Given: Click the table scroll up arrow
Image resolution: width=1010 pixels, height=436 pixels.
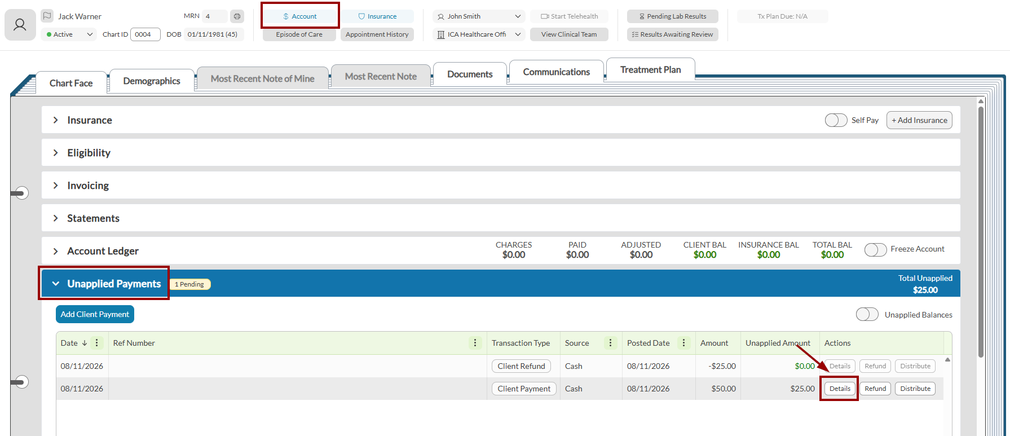Looking at the screenshot, I should [947, 360].
